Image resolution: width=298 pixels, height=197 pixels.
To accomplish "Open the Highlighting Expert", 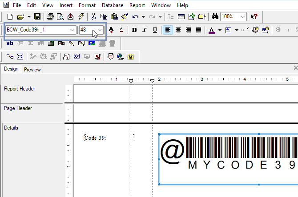I will [x=131, y=56].
